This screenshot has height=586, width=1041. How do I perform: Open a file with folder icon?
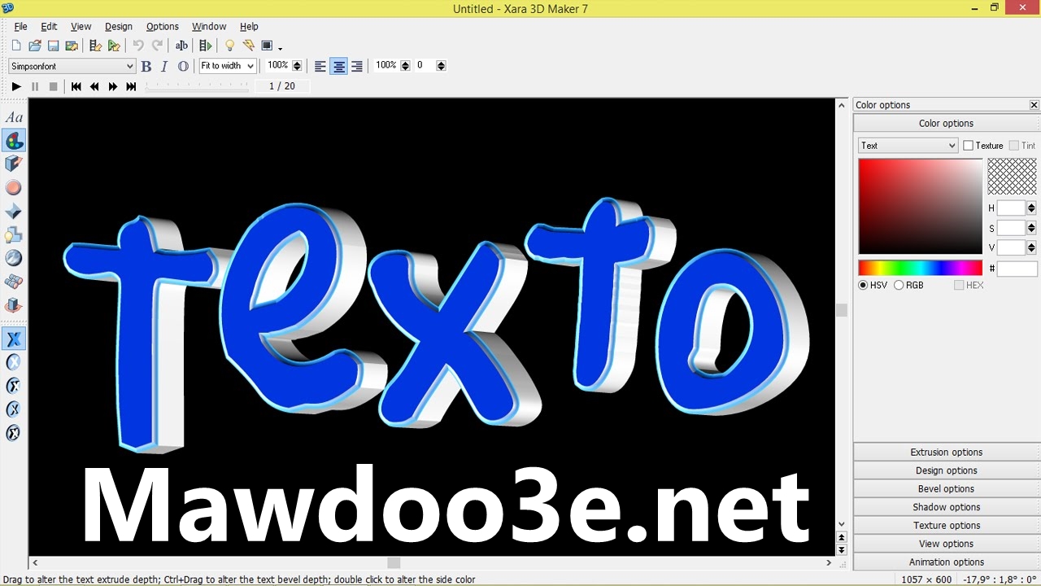coord(34,46)
